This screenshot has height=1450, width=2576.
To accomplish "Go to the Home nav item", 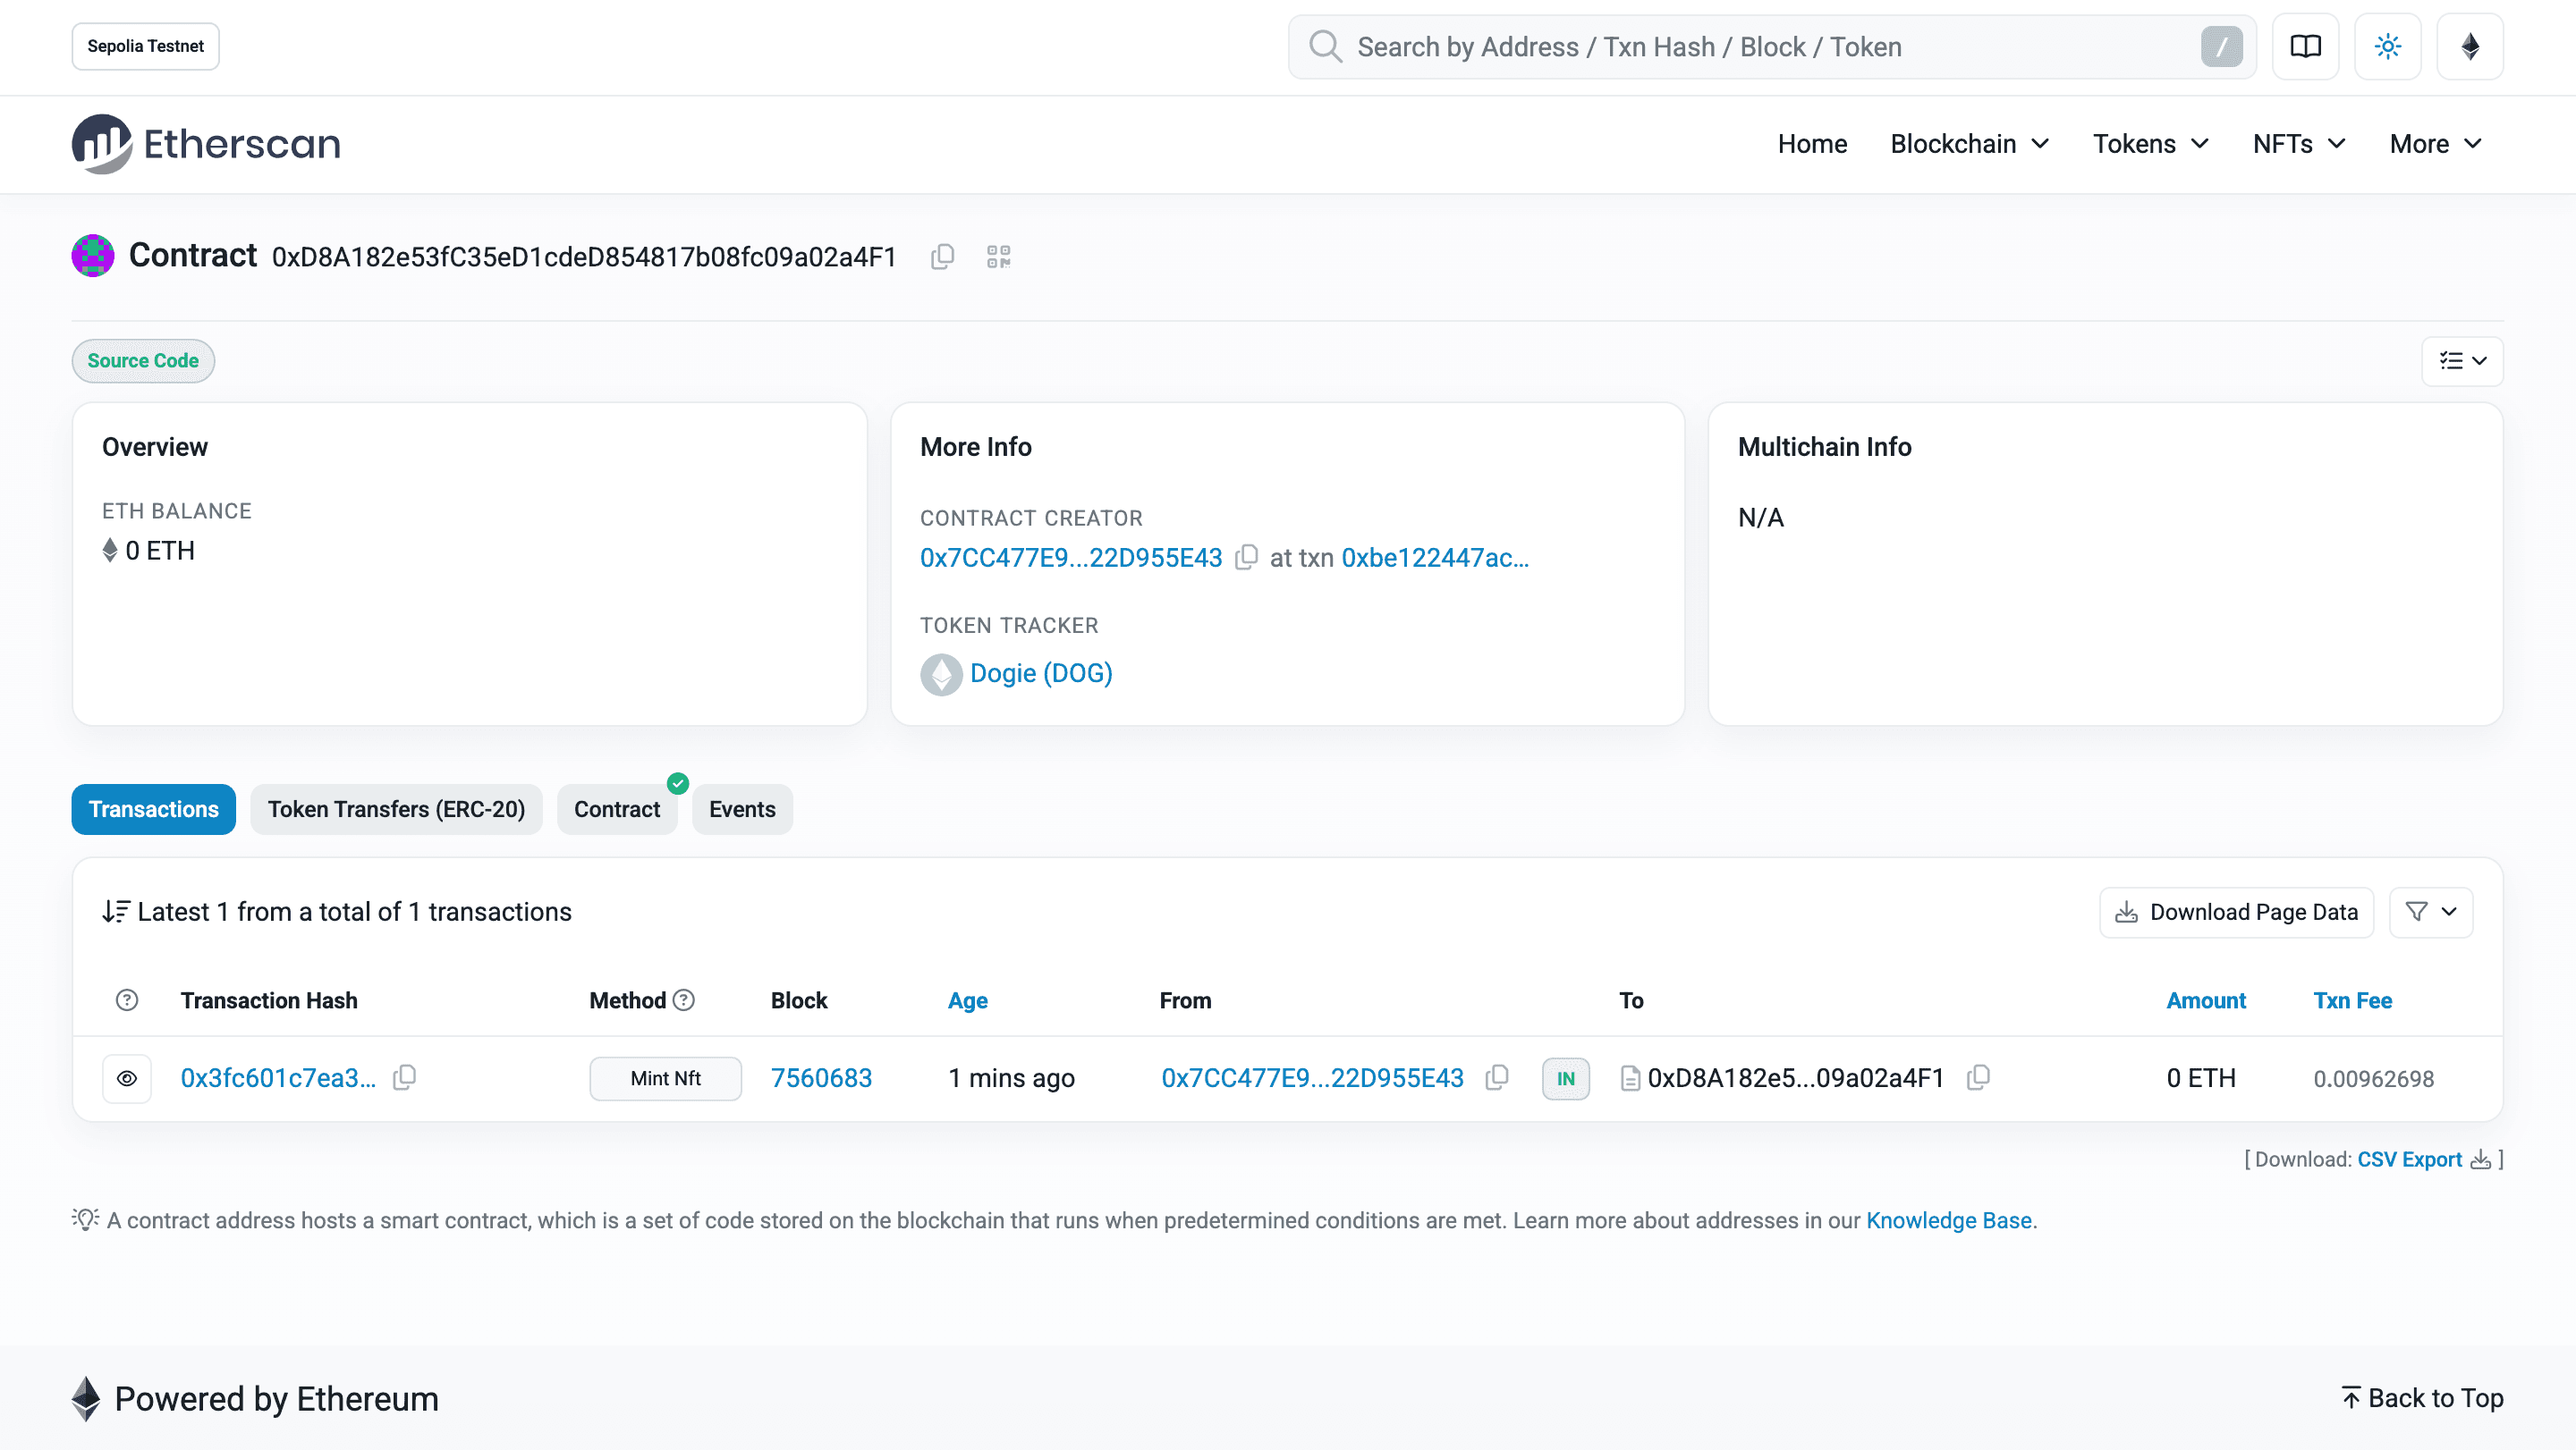I will coord(1812,144).
